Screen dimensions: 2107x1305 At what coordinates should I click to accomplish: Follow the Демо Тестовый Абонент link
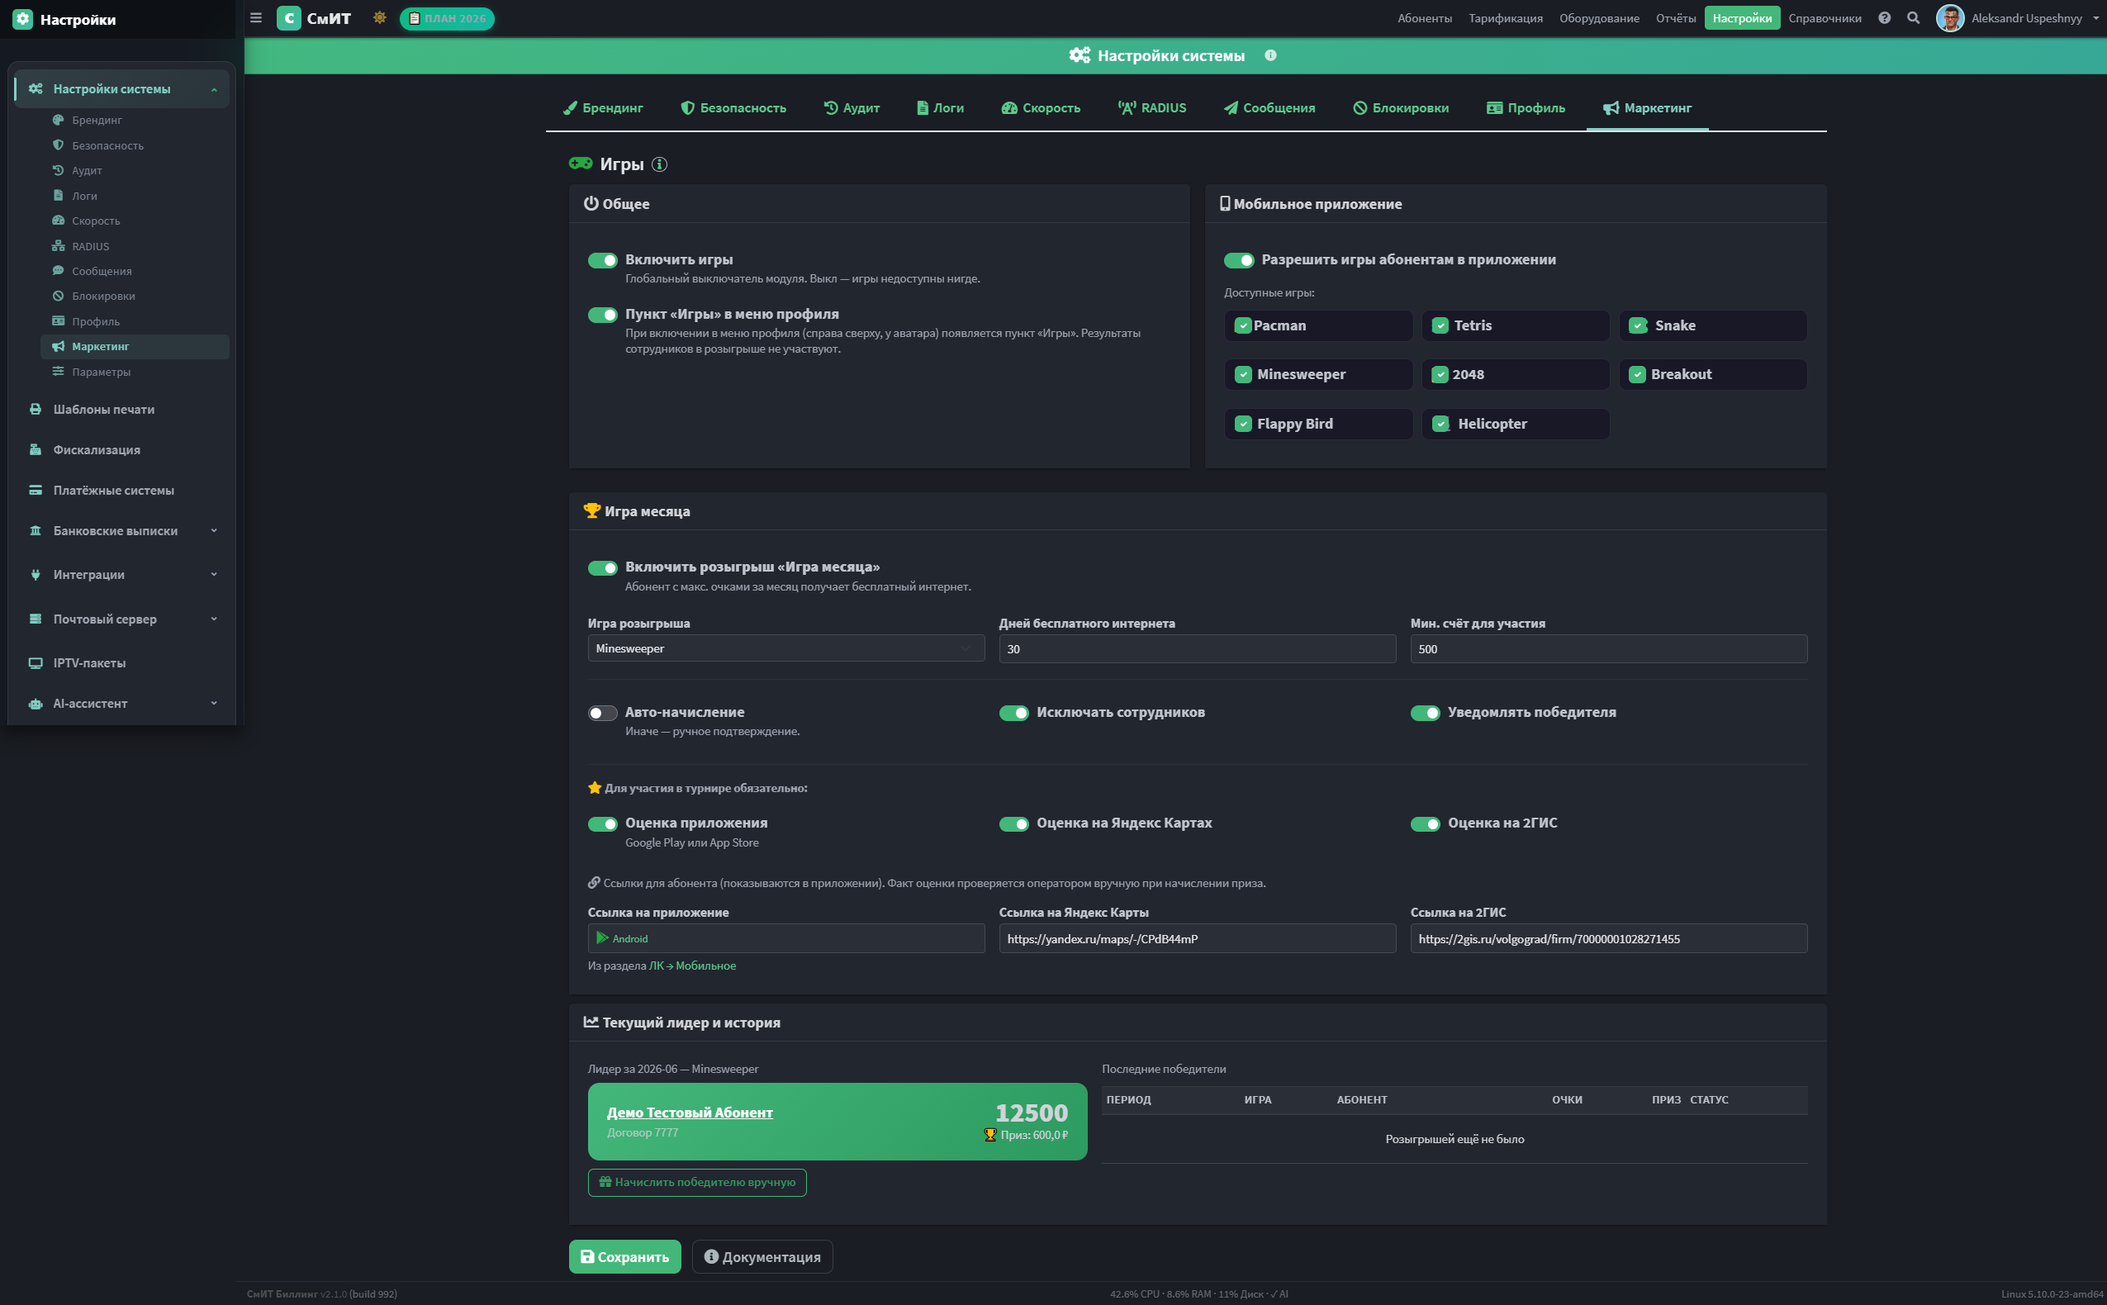[690, 1113]
